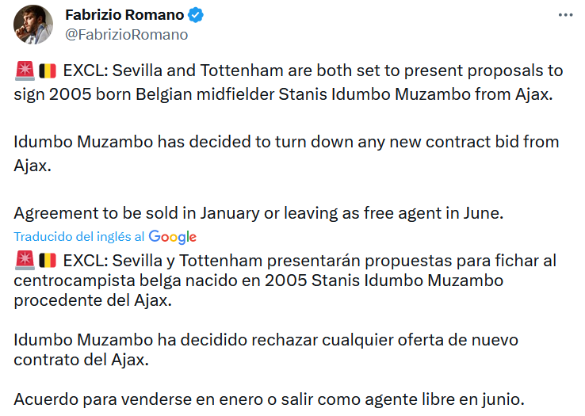Click the 'contrato del Ajax.' line

coord(82,360)
